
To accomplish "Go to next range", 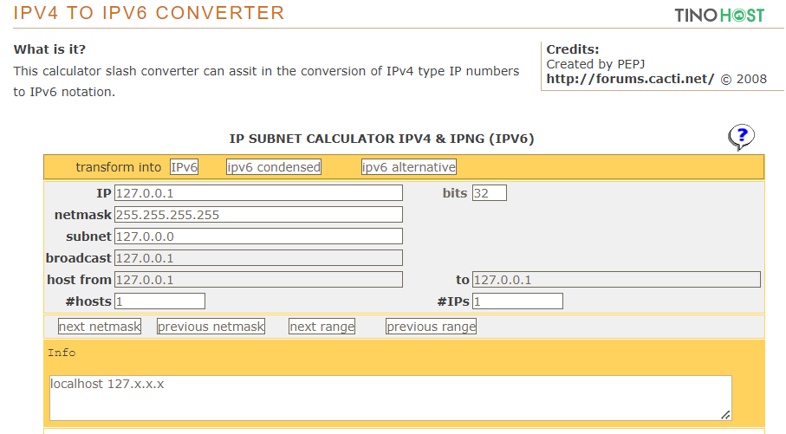I will point(322,327).
